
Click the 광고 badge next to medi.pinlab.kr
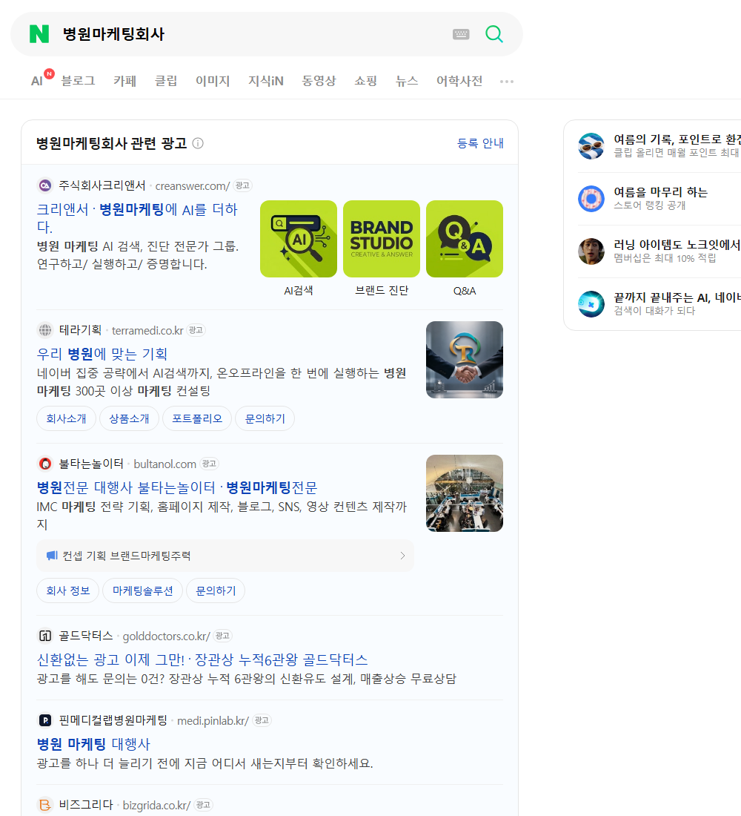point(262,720)
